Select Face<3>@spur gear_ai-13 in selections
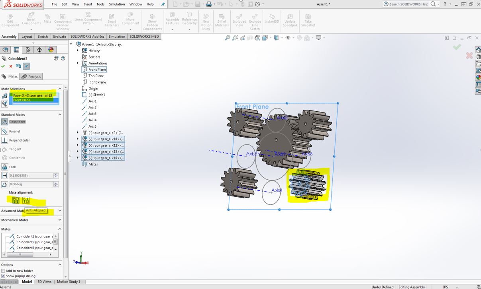The image size is (481, 289). click(33, 95)
